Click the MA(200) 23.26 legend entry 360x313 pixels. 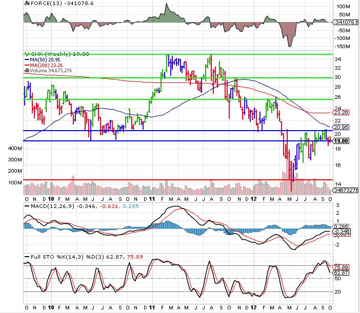click(x=44, y=66)
